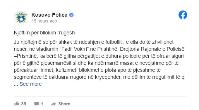199x110 pixels.
Task: Click the share arrow icon
Action: coord(54,104)
